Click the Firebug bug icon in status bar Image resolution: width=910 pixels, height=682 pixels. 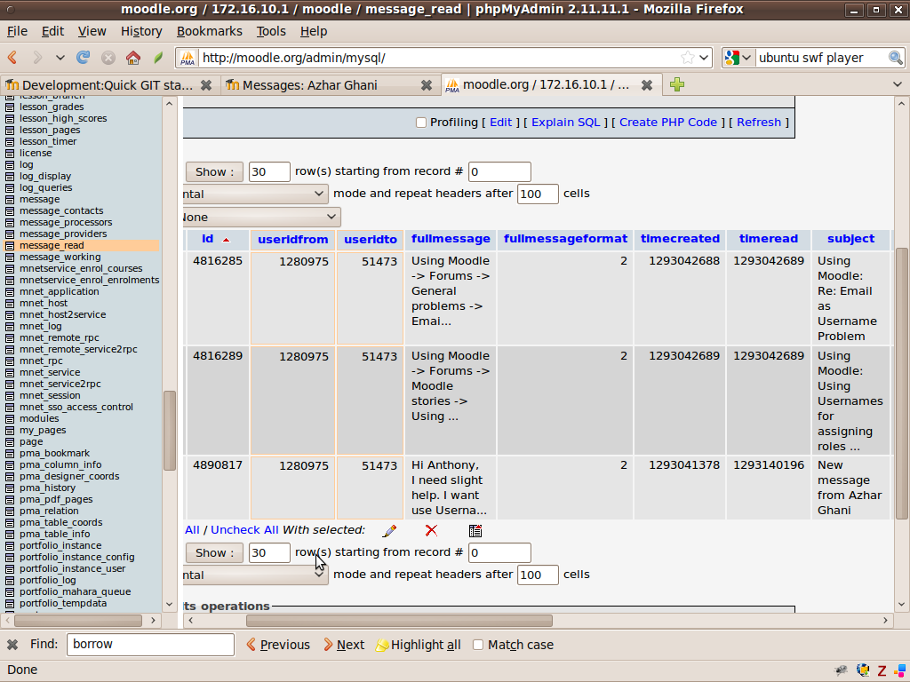841,670
